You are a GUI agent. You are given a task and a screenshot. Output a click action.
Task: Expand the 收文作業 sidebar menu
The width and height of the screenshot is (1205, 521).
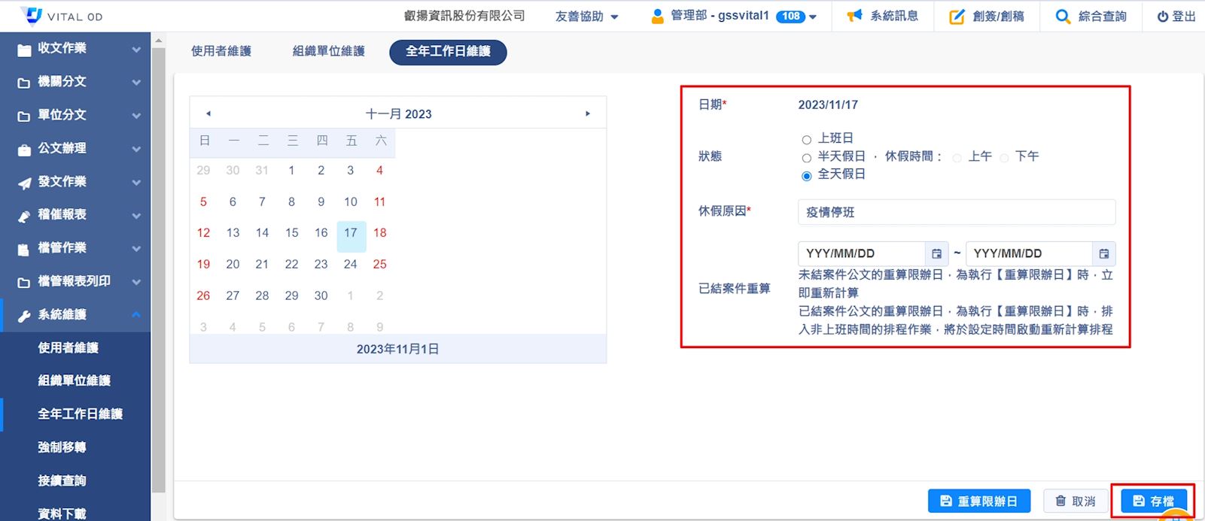point(75,48)
